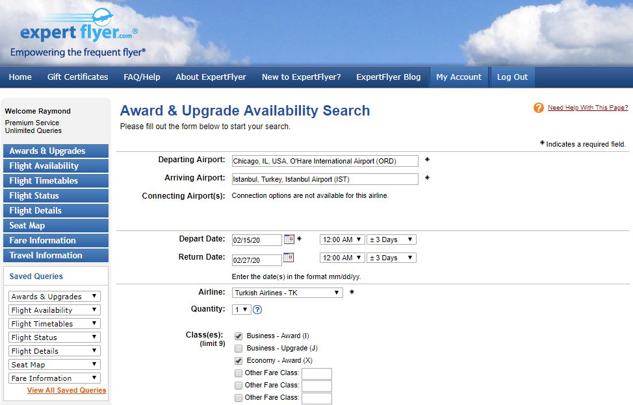This screenshot has width=633, height=405.
Task: Check the third Other Fare Class checkbox
Action: [x=239, y=398]
